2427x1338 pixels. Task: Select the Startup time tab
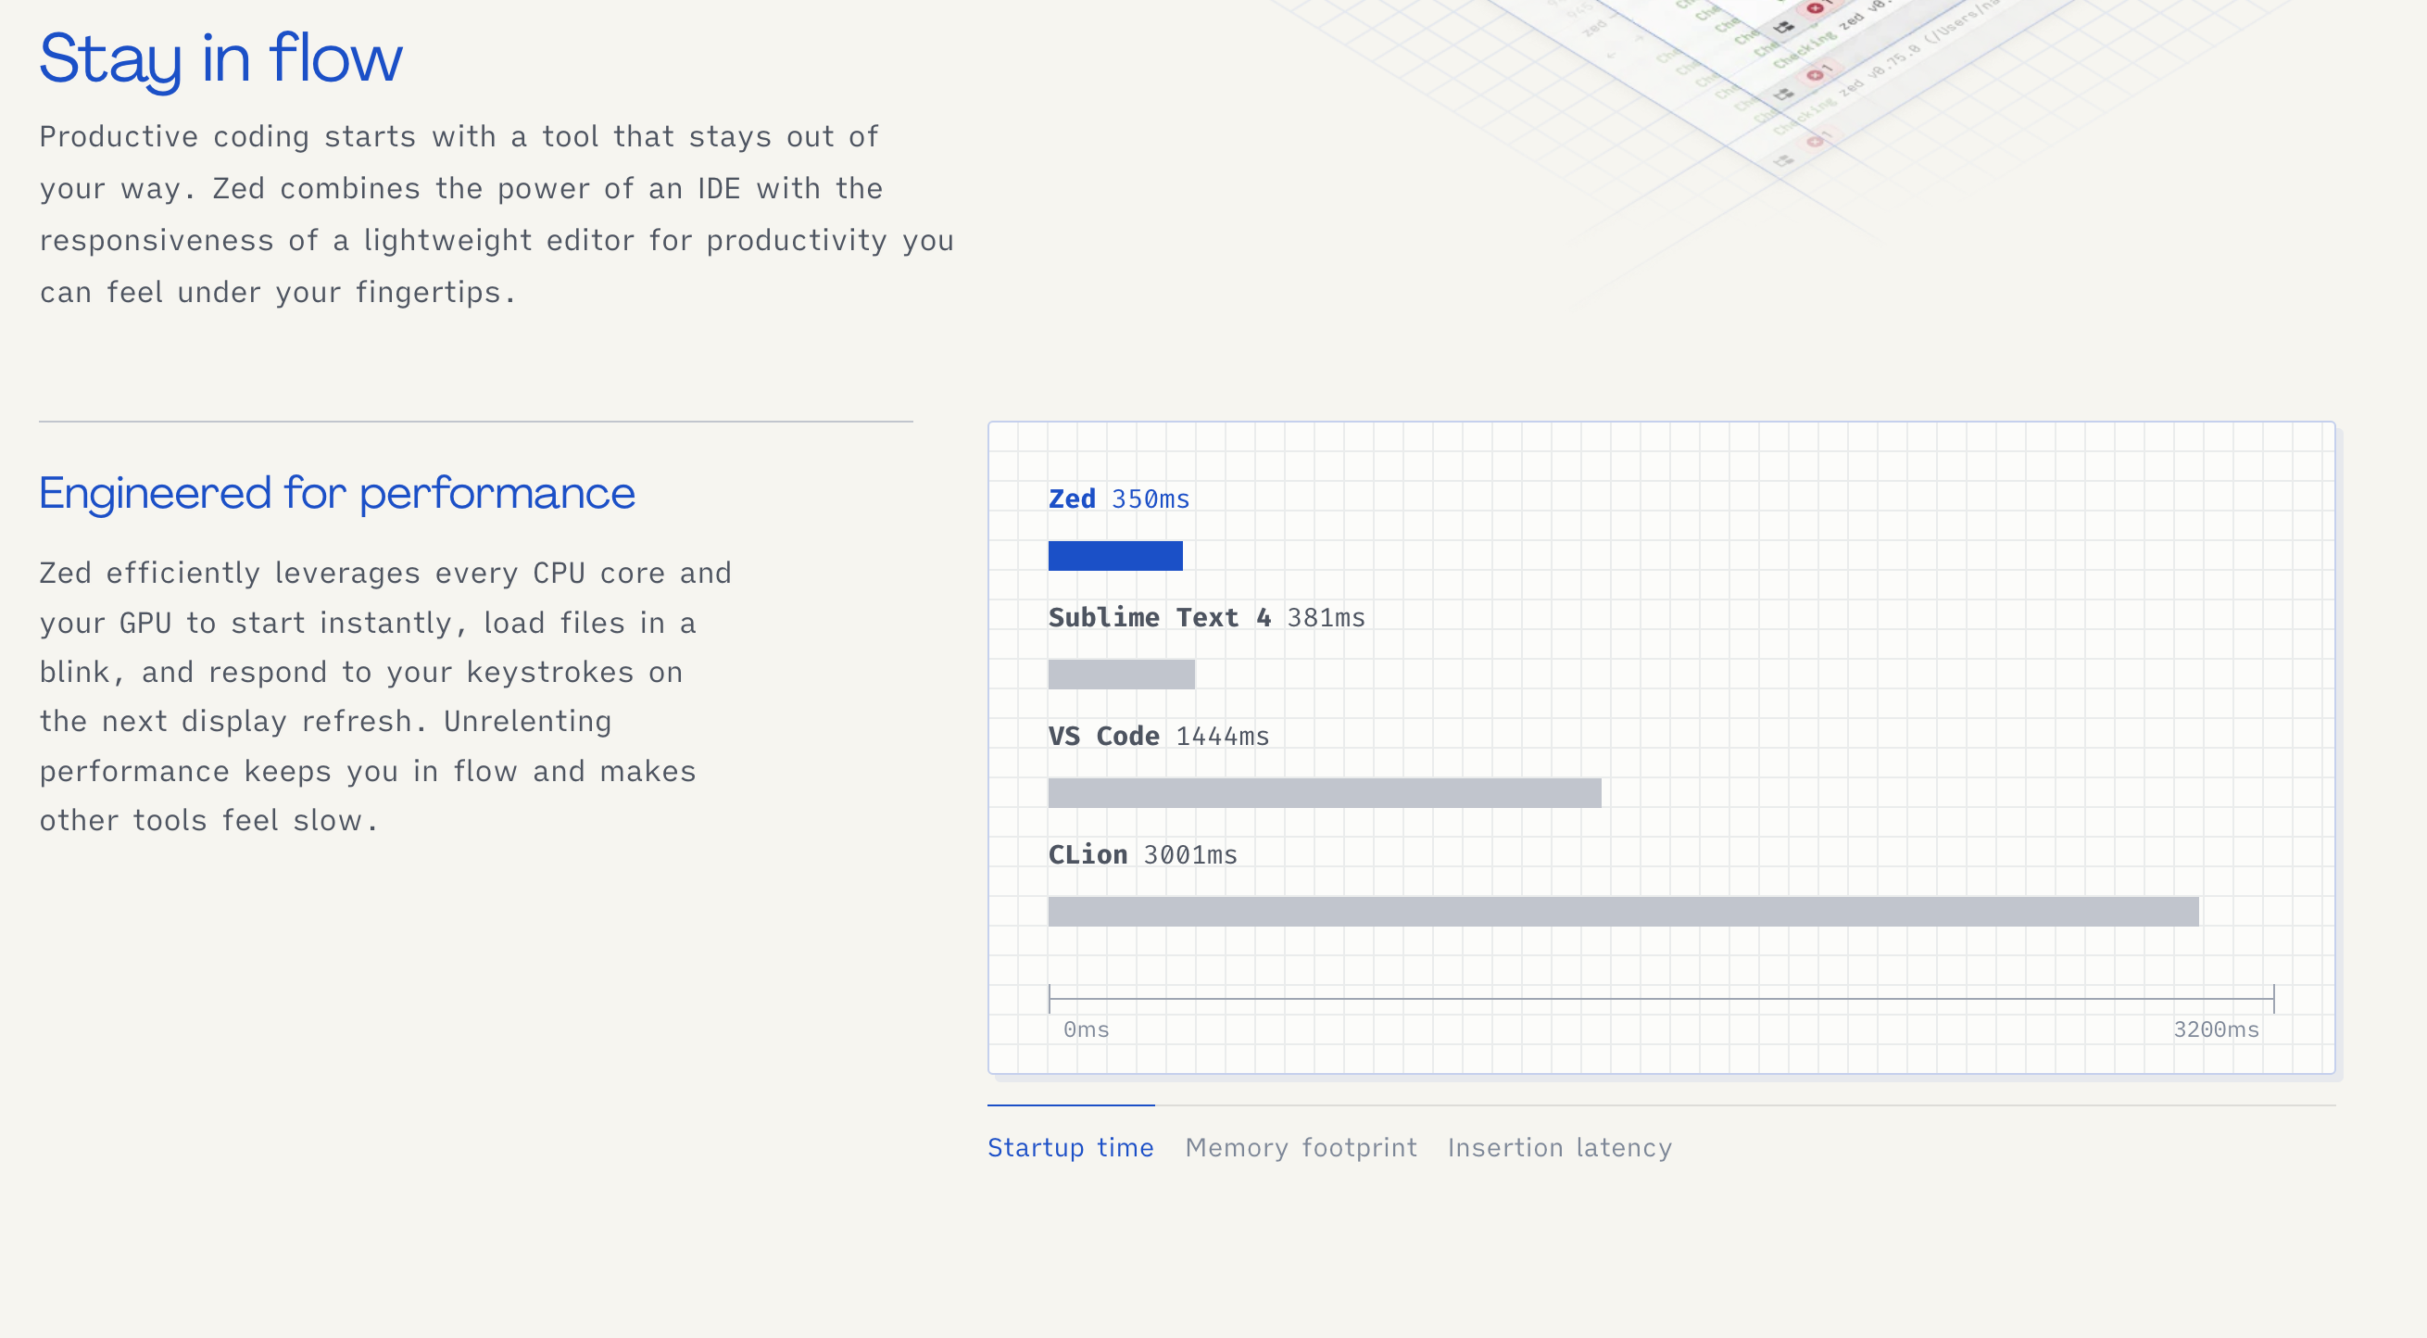1070,1147
